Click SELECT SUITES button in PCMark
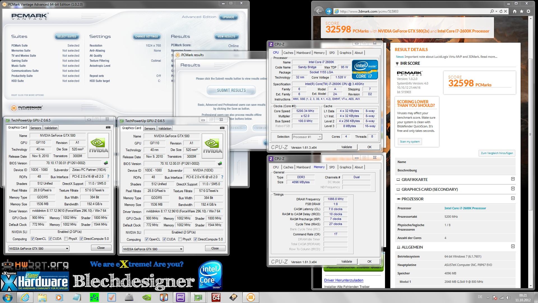This screenshot has height=303, width=538. 67,36
